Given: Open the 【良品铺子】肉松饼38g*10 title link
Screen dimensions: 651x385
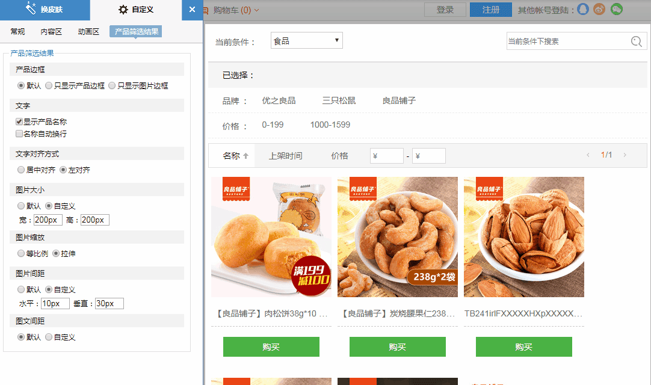Looking at the screenshot, I should coord(271,313).
